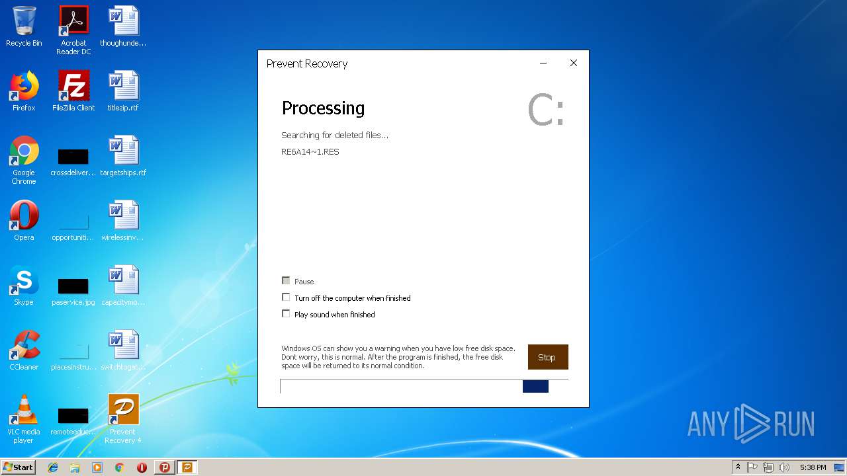The width and height of the screenshot is (847, 476).
Task: Select the crossdeliver... file thumbnail
Action: (73, 160)
